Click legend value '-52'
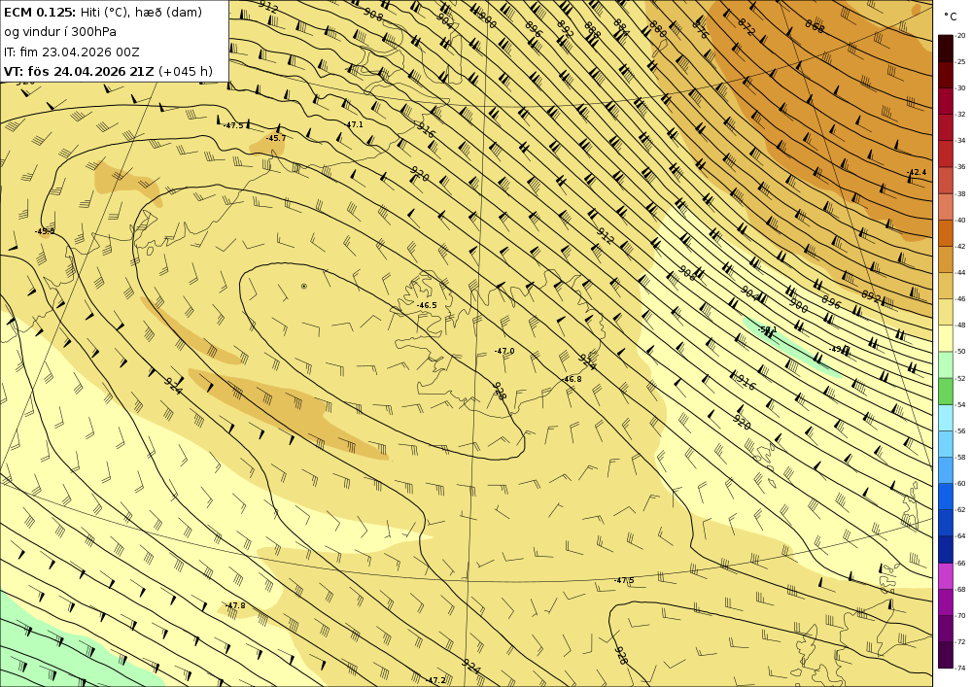Image resolution: width=972 pixels, height=687 pixels. tap(961, 378)
